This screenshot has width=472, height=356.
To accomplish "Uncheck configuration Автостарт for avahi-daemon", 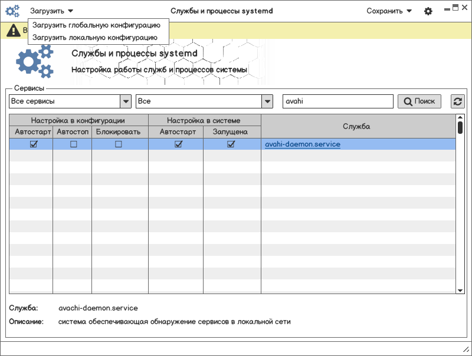I will (34, 144).
